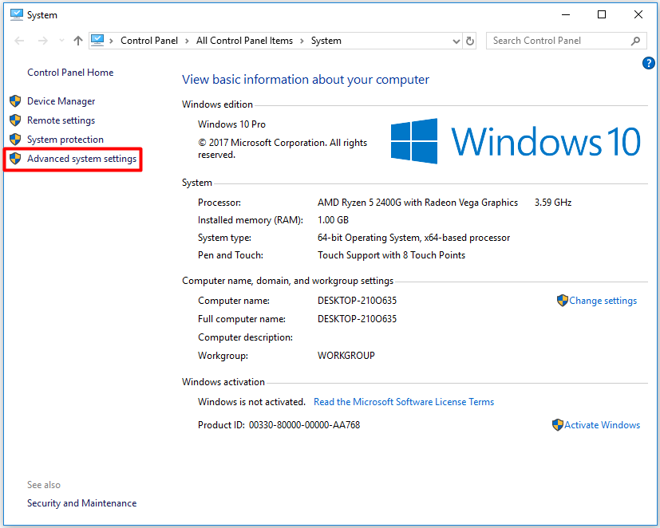Click the computer icon in address bar

[97, 41]
